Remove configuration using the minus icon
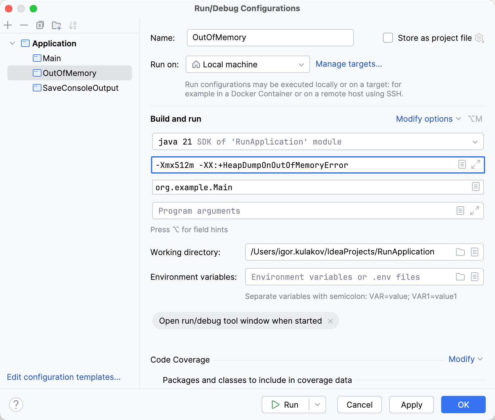 tap(24, 25)
